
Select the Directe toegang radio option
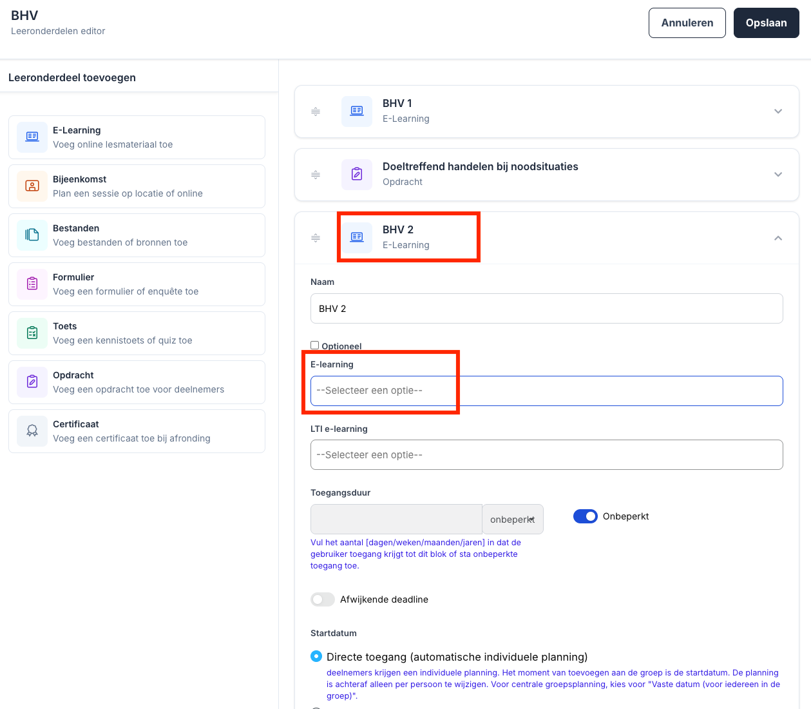tap(316, 657)
